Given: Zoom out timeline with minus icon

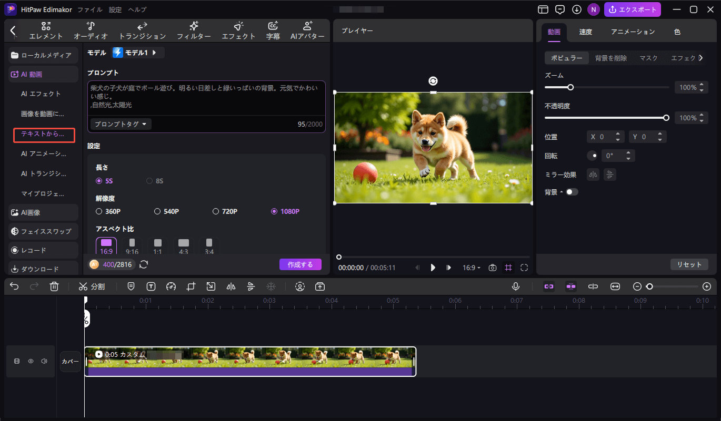Looking at the screenshot, I should 637,286.
